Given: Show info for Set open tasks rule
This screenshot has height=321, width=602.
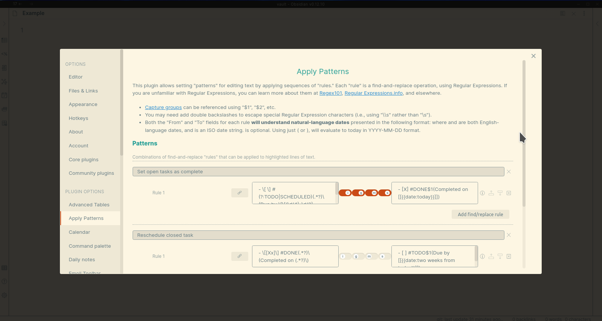Looking at the screenshot, I should click(x=482, y=193).
